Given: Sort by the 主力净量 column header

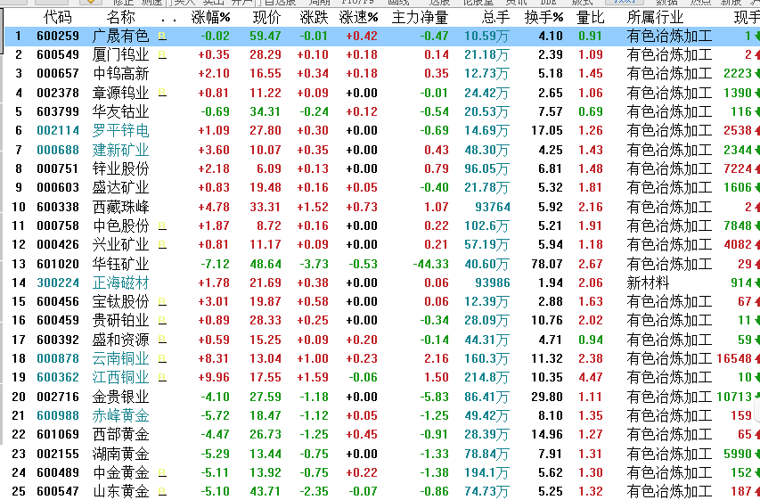Looking at the screenshot, I should [420, 18].
